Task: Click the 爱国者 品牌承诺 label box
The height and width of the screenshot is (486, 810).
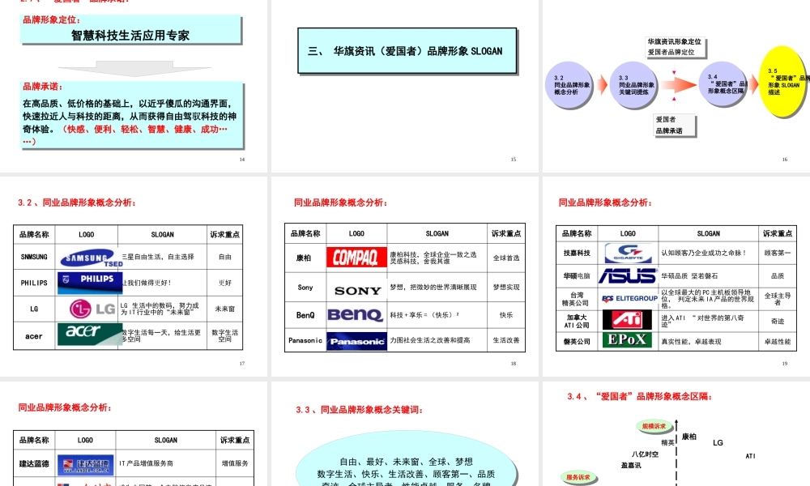Action: pyautogui.click(x=674, y=125)
